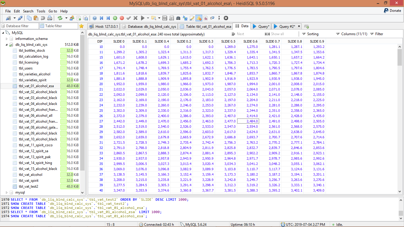
Task: Close the Query #2* tab
Action: pos(299,26)
